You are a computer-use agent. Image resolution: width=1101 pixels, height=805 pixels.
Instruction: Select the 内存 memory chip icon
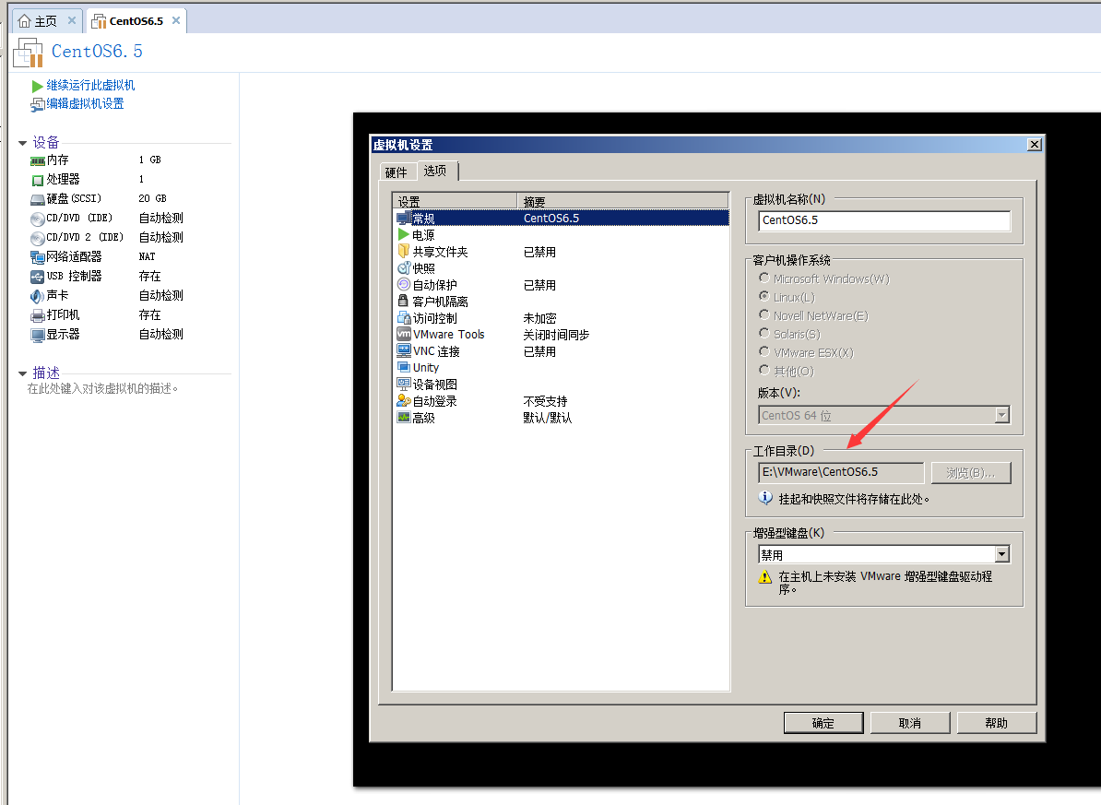click(37, 160)
